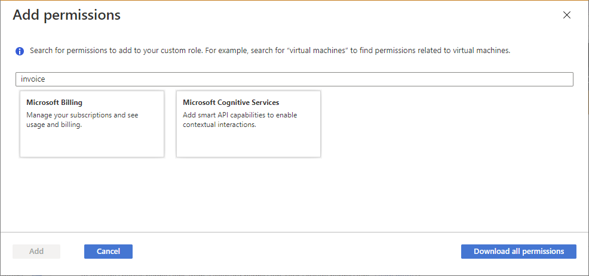Open the Microsoft Cognitive Services card
Viewport: 589px width, 276px height.
(x=249, y=124)
